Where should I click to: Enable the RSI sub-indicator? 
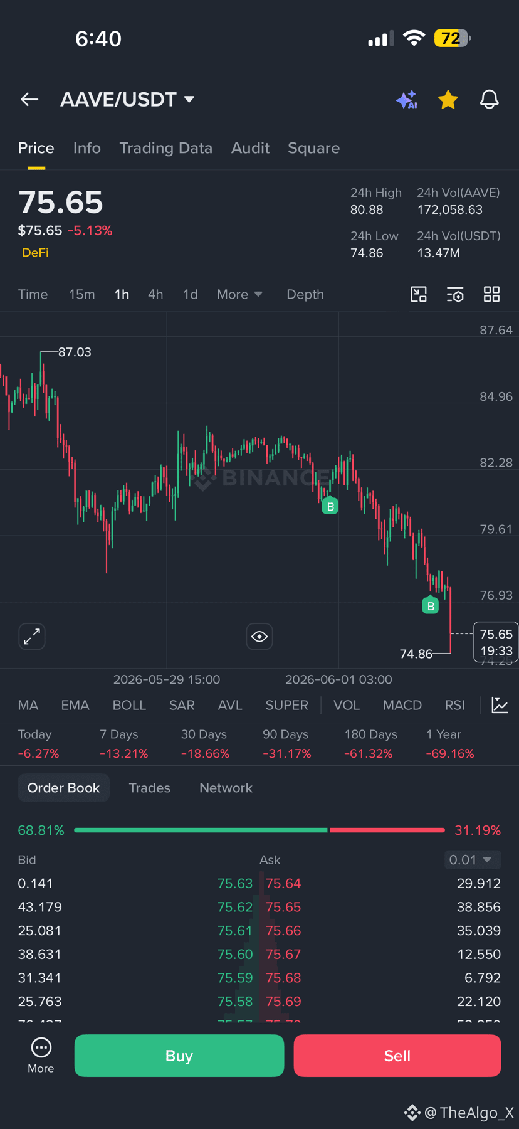455,705
